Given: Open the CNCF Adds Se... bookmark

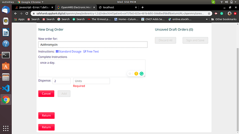Looking at the screenshot, I should pos(153,19).
